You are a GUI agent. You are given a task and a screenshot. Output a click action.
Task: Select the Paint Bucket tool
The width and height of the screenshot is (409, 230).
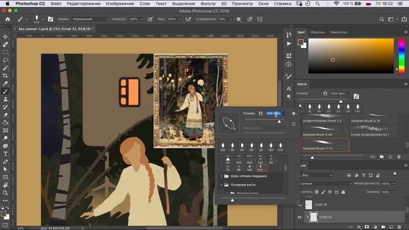pyautogui.click(x=5, y=123)
